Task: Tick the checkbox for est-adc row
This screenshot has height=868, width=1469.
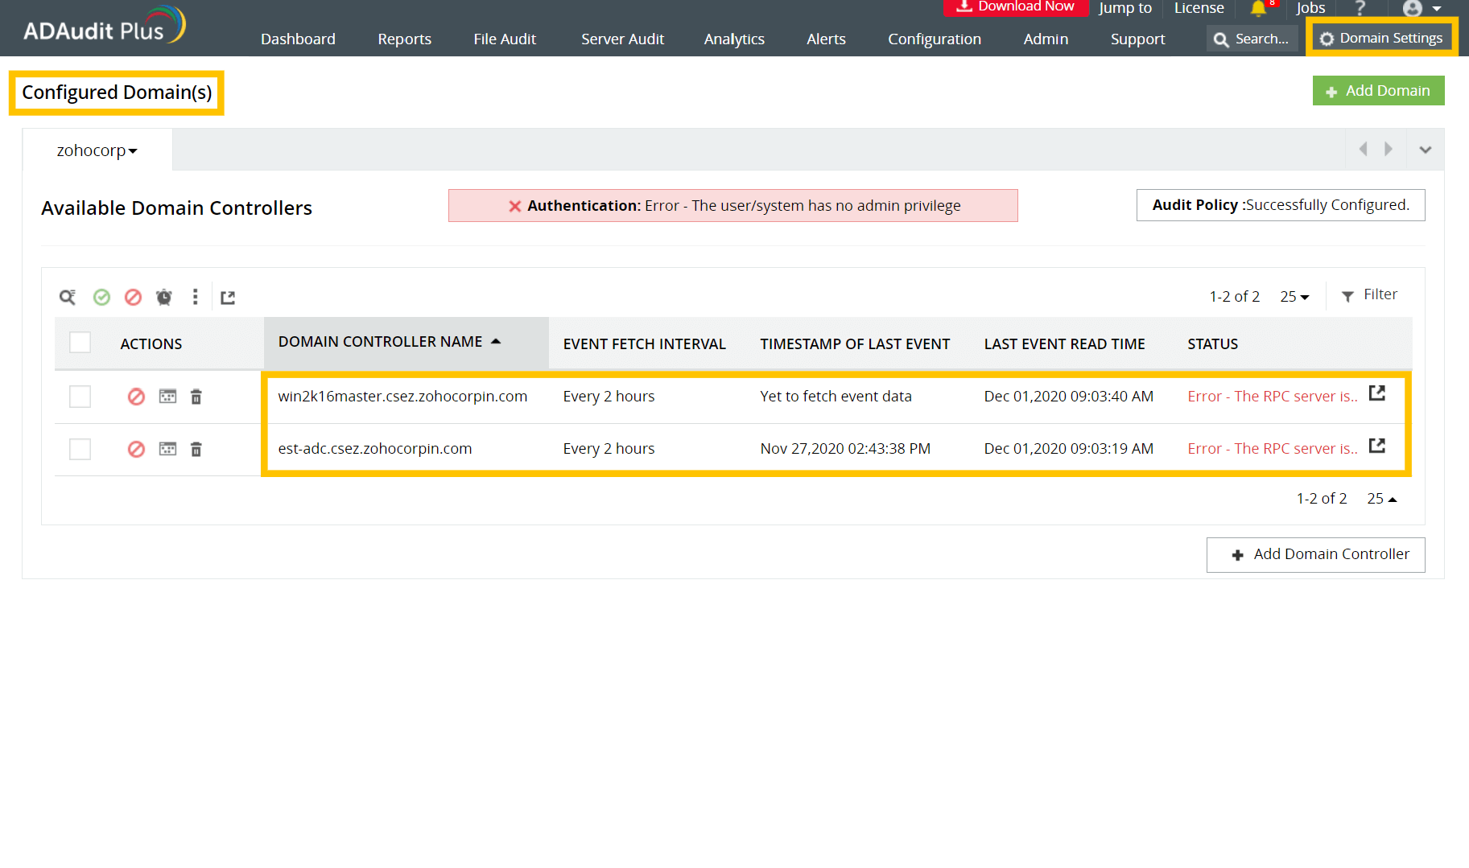Action: [x=80, y=449]
